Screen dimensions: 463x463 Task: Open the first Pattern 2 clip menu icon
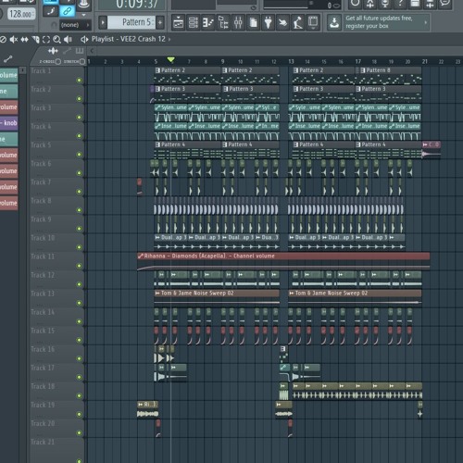tap(157, 70)
